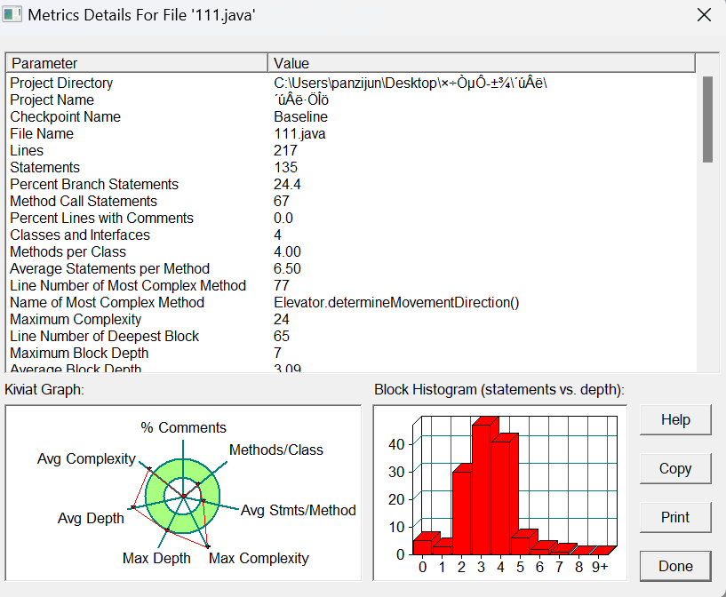
Task: Click the Block Histogram label
Action: click(x=499, y=390)
